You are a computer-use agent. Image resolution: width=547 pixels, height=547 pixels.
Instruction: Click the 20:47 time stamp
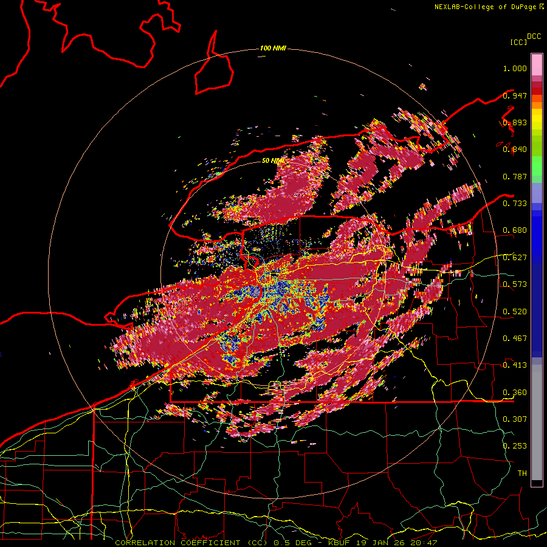pos(424,543)
